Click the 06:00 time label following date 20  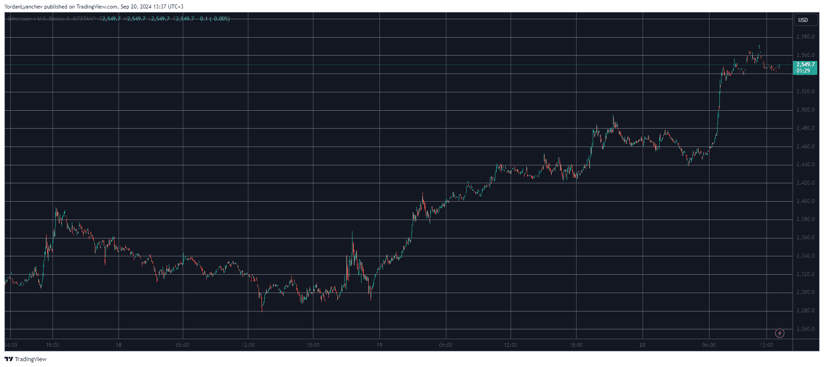coord(709,345)
